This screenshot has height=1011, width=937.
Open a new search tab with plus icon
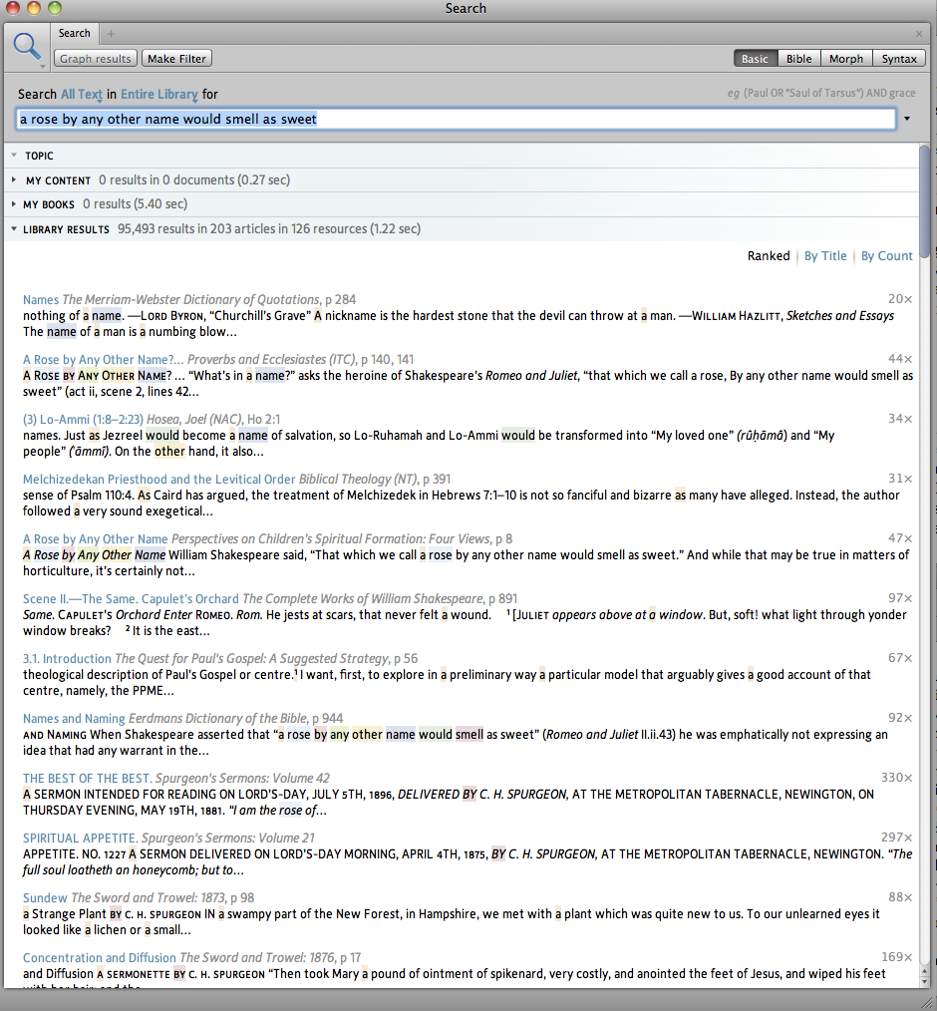click(x=111, y=34)
